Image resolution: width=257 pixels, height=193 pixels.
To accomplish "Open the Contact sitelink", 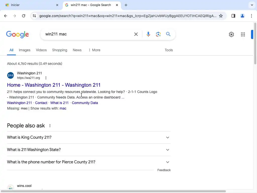I will click(41, 103).
